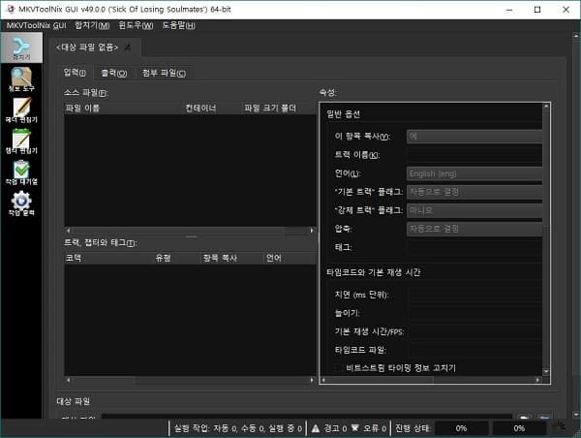Open the Info tool (정보 도구) in sidebar

point(21,79)
